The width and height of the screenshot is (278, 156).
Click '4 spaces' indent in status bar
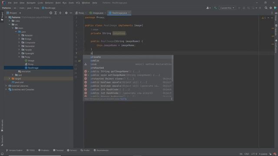[x=263, y=154]
